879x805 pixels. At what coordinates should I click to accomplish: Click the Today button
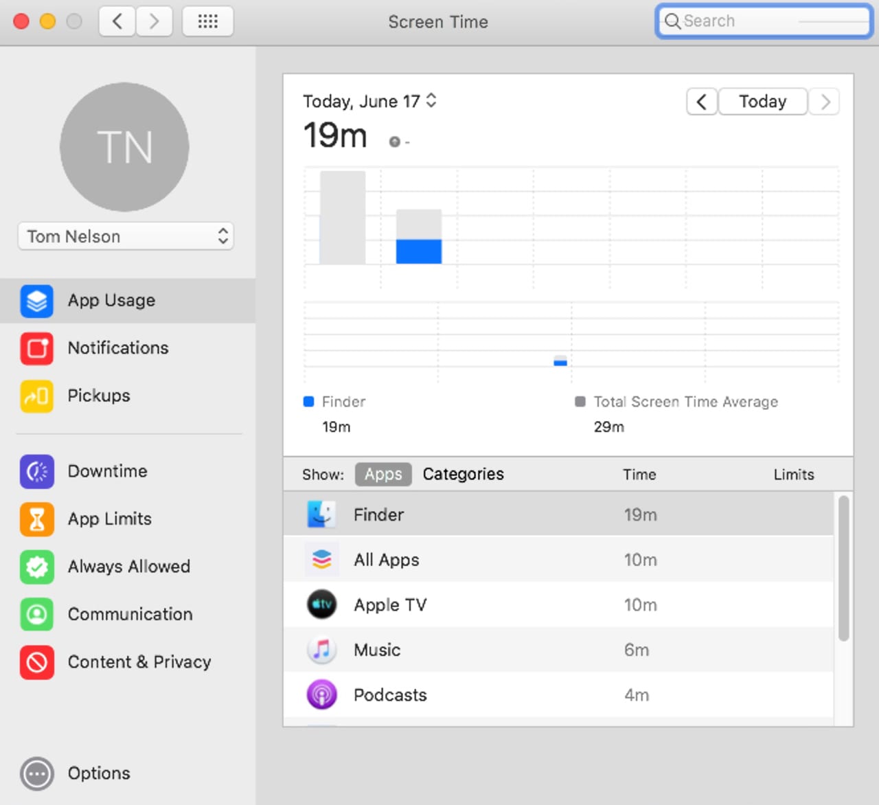pyautogui.click(x=762, y=102)
